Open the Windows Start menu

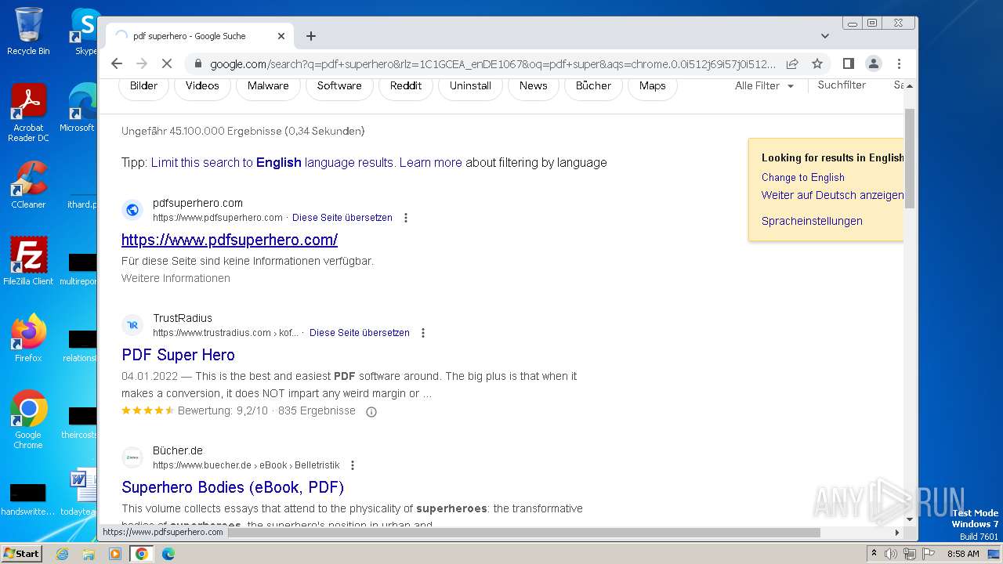[21, 553]
